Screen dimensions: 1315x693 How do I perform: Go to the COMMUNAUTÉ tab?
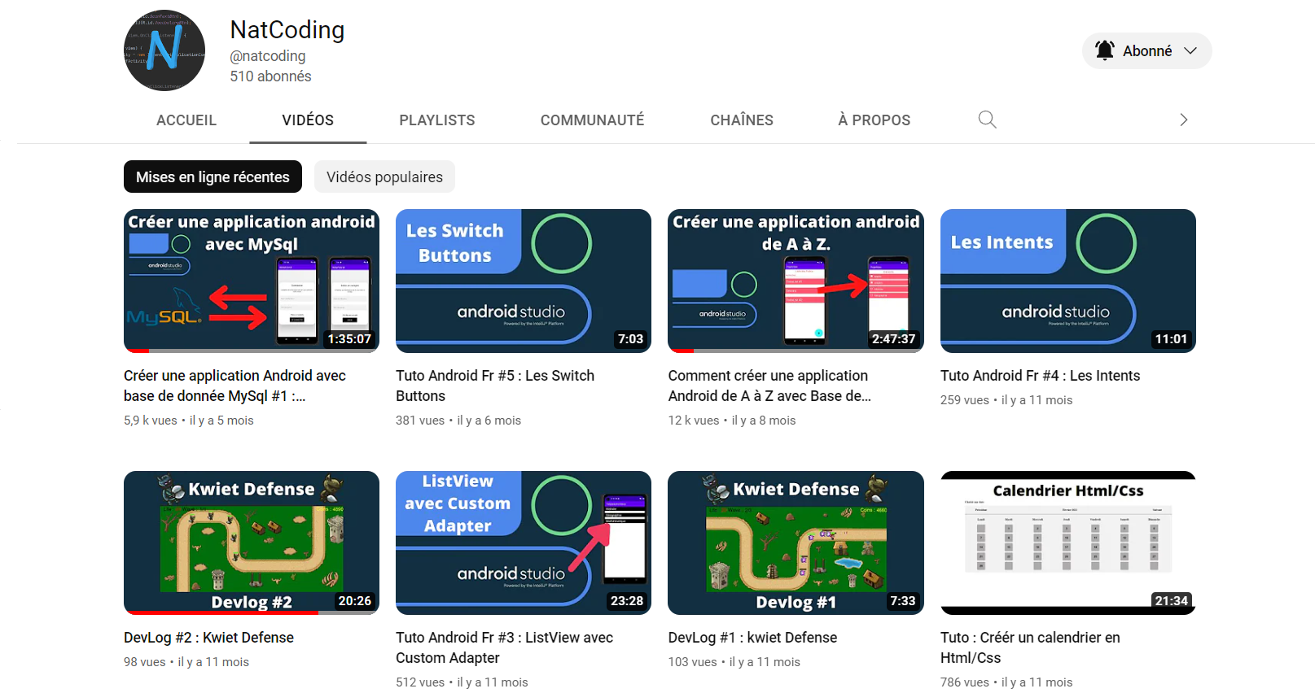(x=592, y=120)
